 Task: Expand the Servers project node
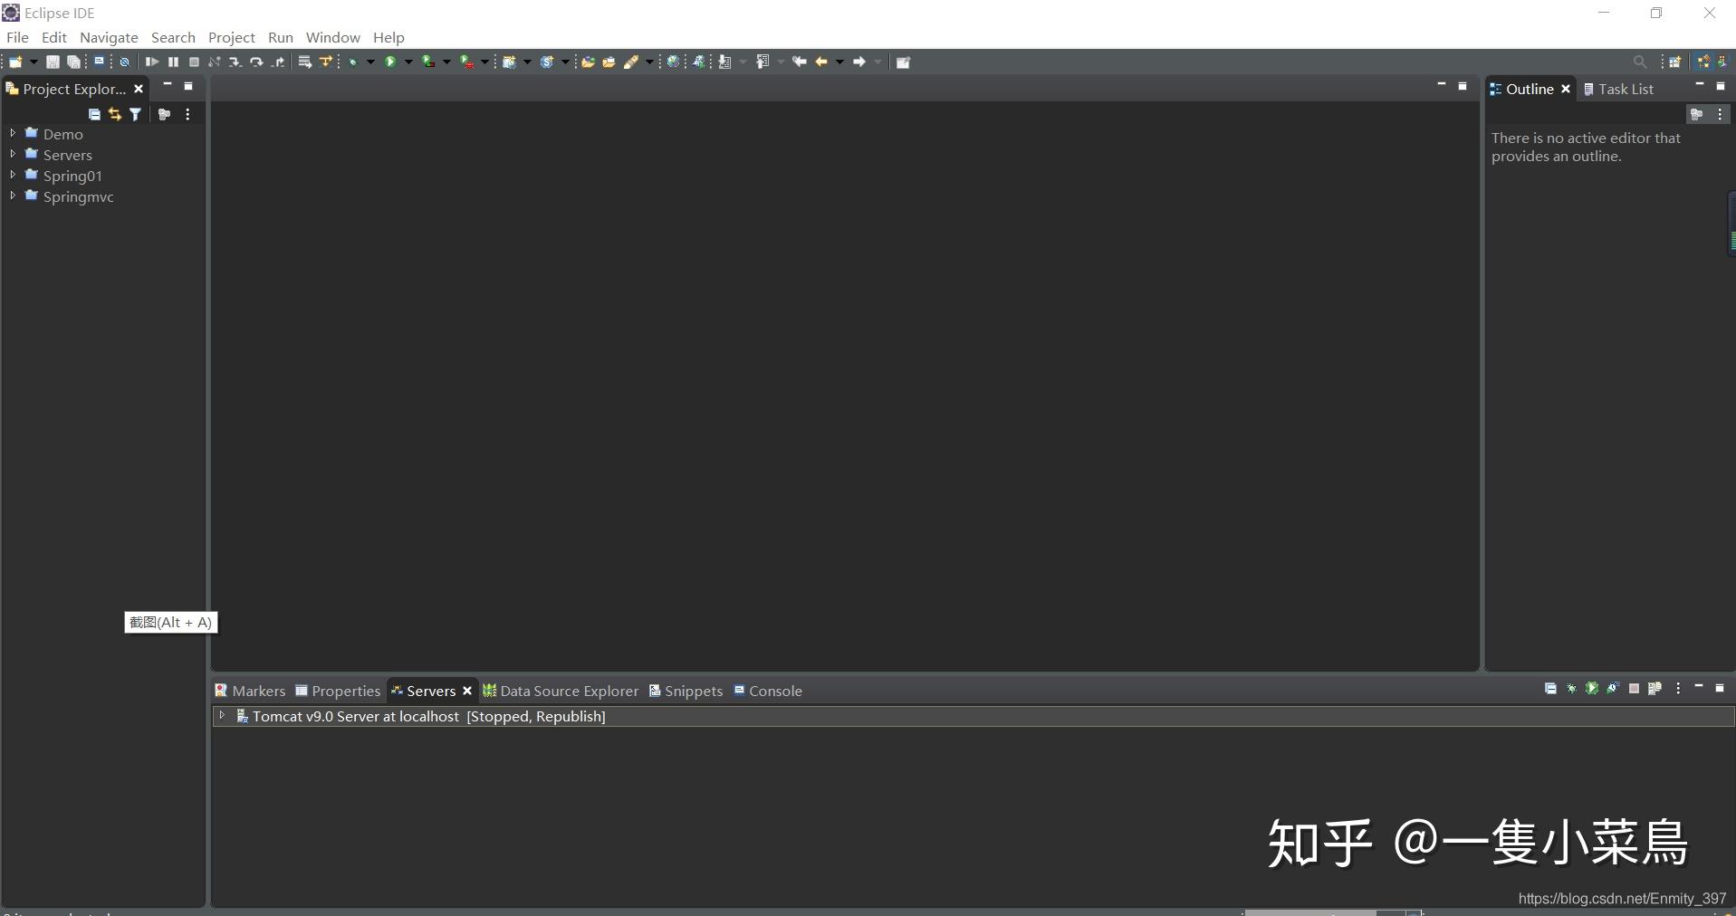coord(13,154)
